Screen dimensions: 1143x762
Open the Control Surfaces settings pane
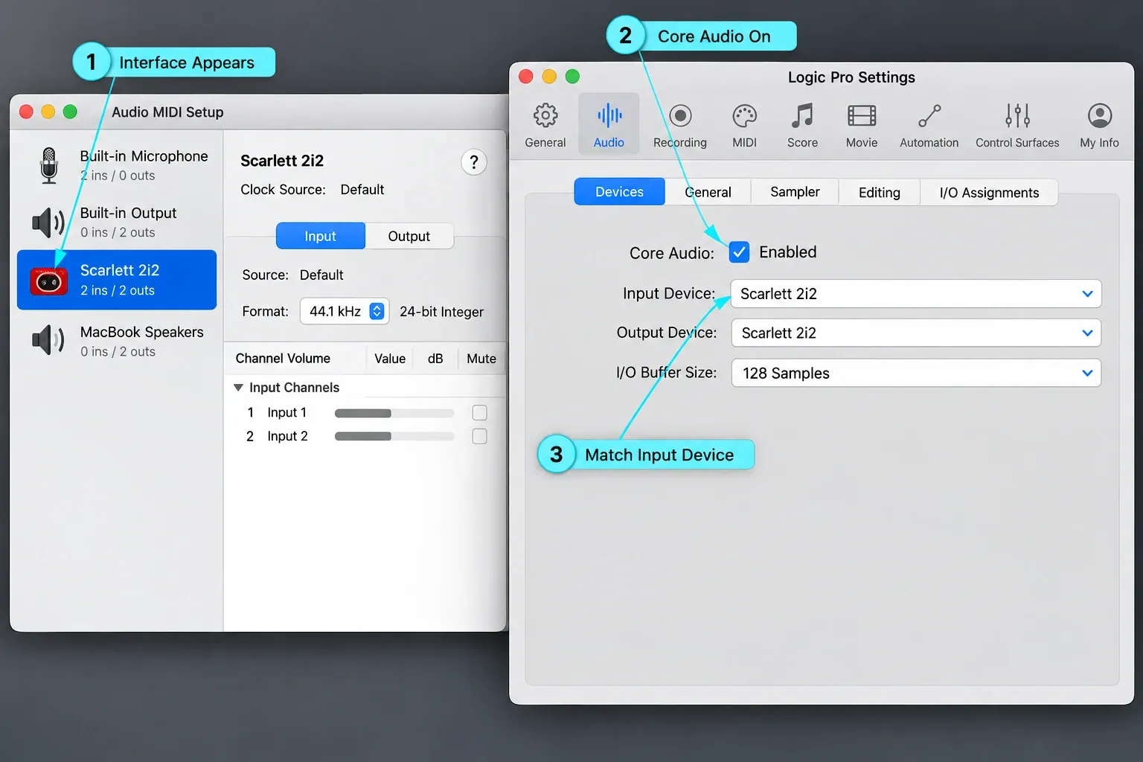pyautogui.click(x=1017, y=124)
